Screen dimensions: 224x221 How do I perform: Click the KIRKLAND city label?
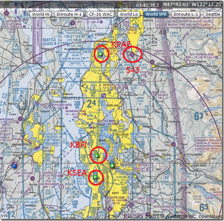[x=112, y=106]
